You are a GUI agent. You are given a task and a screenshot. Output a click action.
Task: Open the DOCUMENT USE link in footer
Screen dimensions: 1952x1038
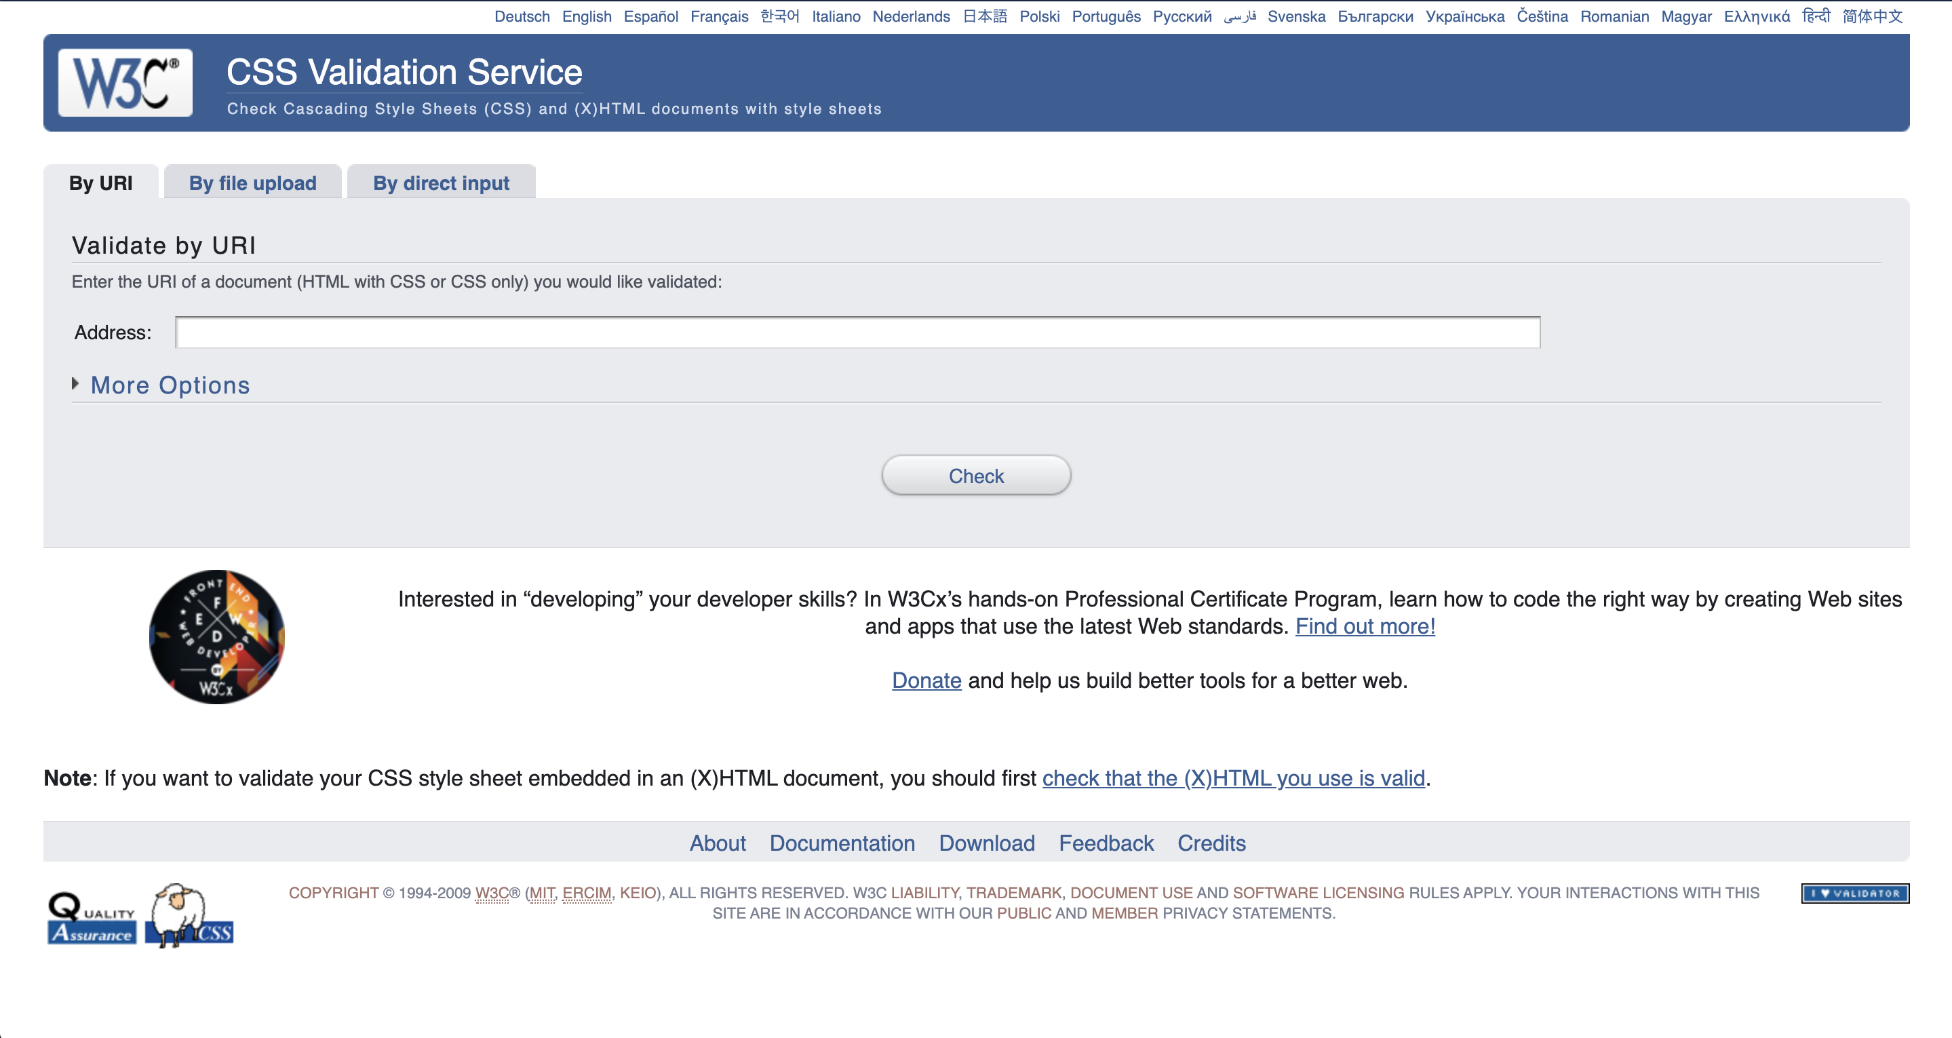(1131, 893)
